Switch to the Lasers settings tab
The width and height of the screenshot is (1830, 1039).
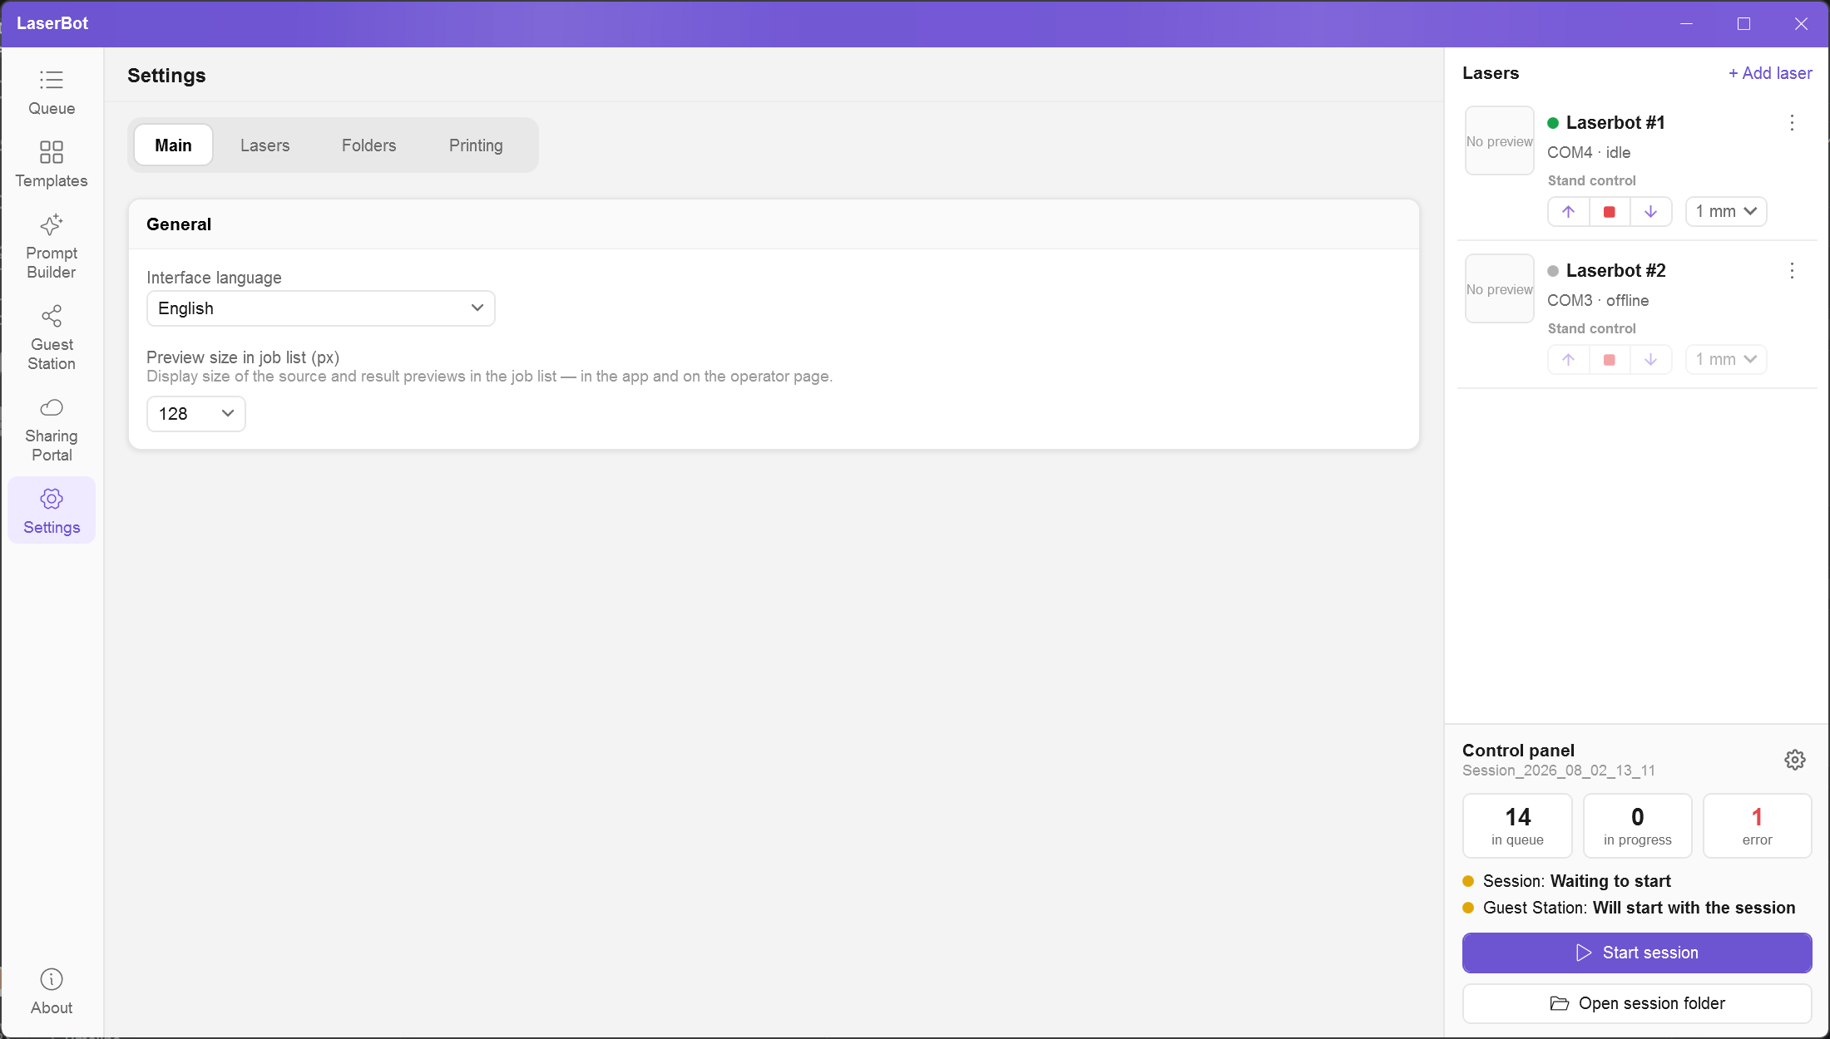pyautogui.click(x=265, y=145)
